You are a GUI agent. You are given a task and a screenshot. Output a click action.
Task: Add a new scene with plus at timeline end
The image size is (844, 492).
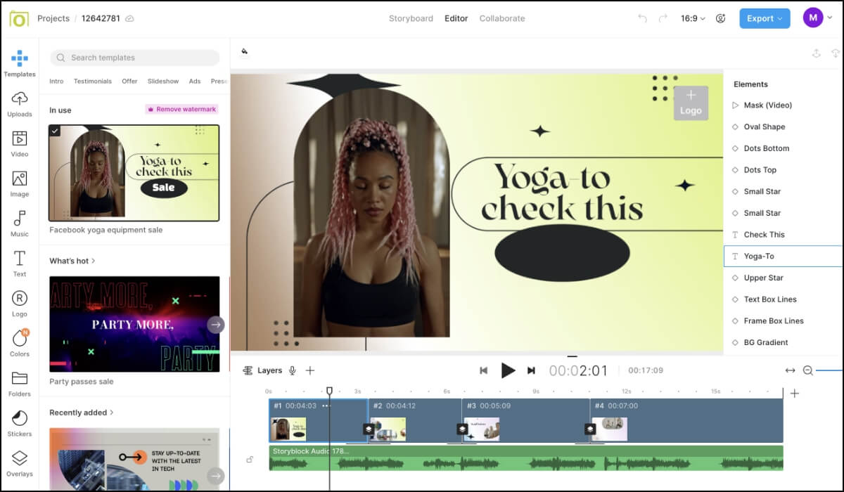tap(794, 394)
